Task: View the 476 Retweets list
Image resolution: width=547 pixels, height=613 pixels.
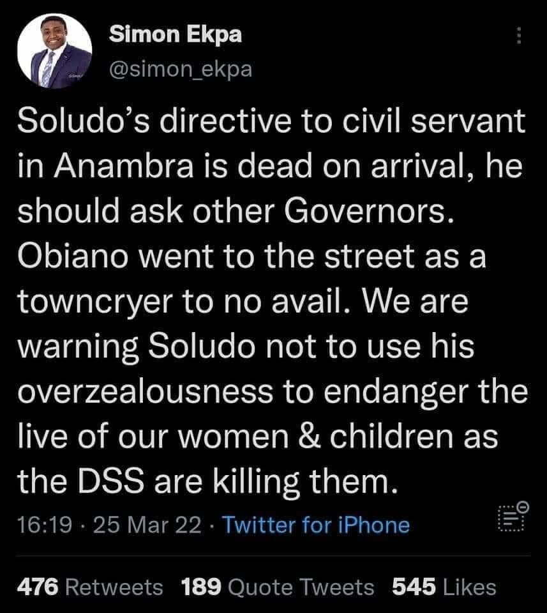Action: pos(89,586)
